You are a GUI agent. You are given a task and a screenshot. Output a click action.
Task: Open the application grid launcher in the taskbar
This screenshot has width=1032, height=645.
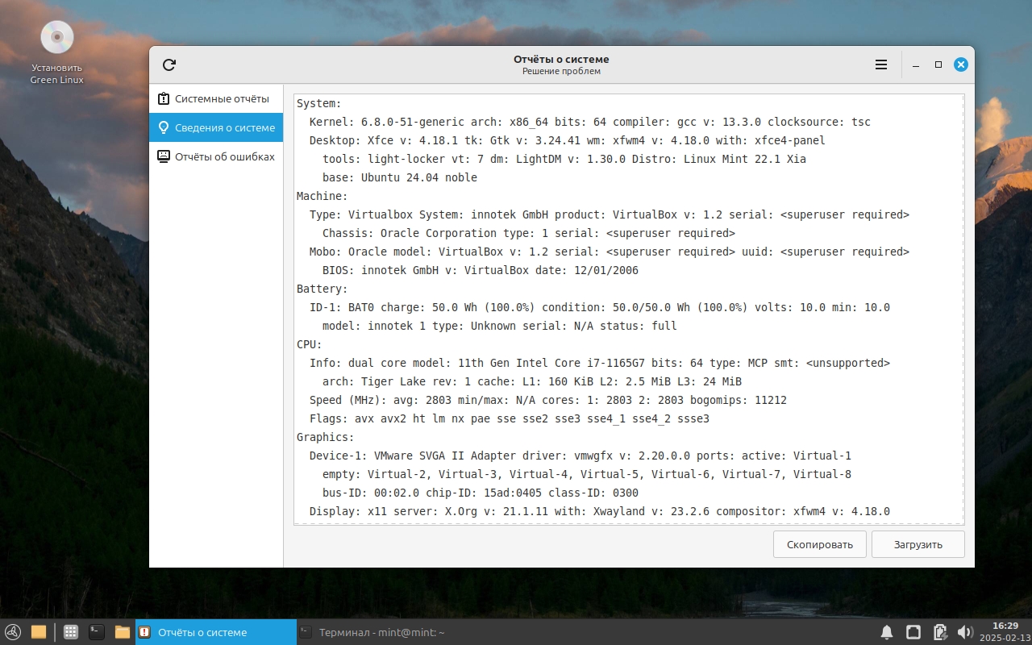(70, 632)
